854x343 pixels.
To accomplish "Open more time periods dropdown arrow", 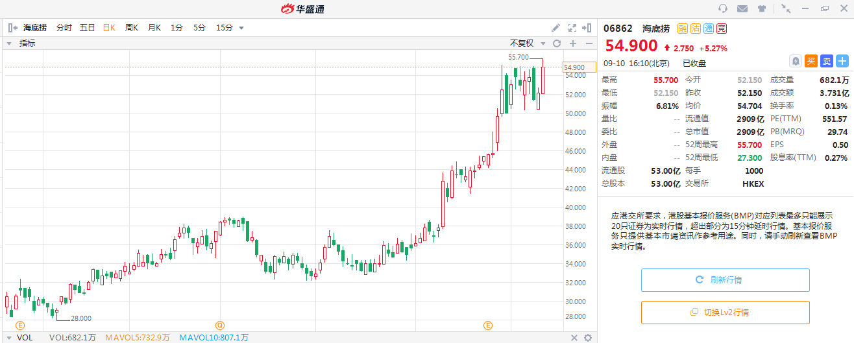I will [241, 28].
